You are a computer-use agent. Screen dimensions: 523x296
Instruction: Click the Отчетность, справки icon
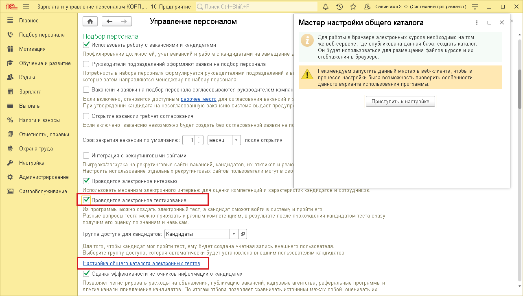pyautogui.click(x=11, y=135)
